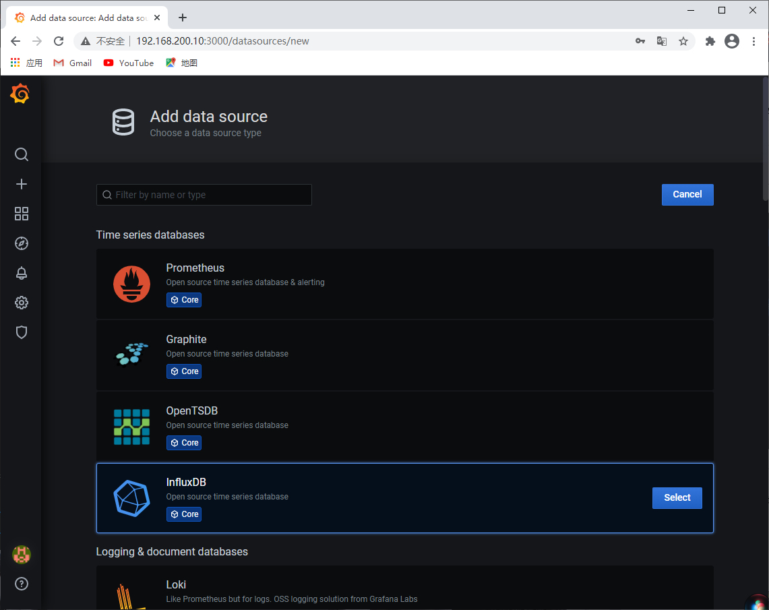Screen dimensions: 769x610
Task: Click the Graphite title text
Action: click(187, 339)
